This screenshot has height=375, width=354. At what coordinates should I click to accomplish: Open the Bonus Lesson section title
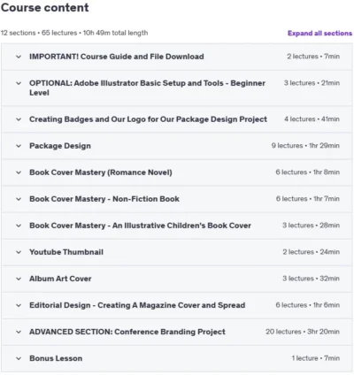click(x=56, y=358)
